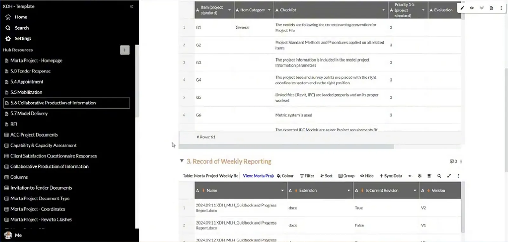The height and width of the screenshot is (242, 508).
Task: Click the double chevron collapse icon
Action: [482, 8]
